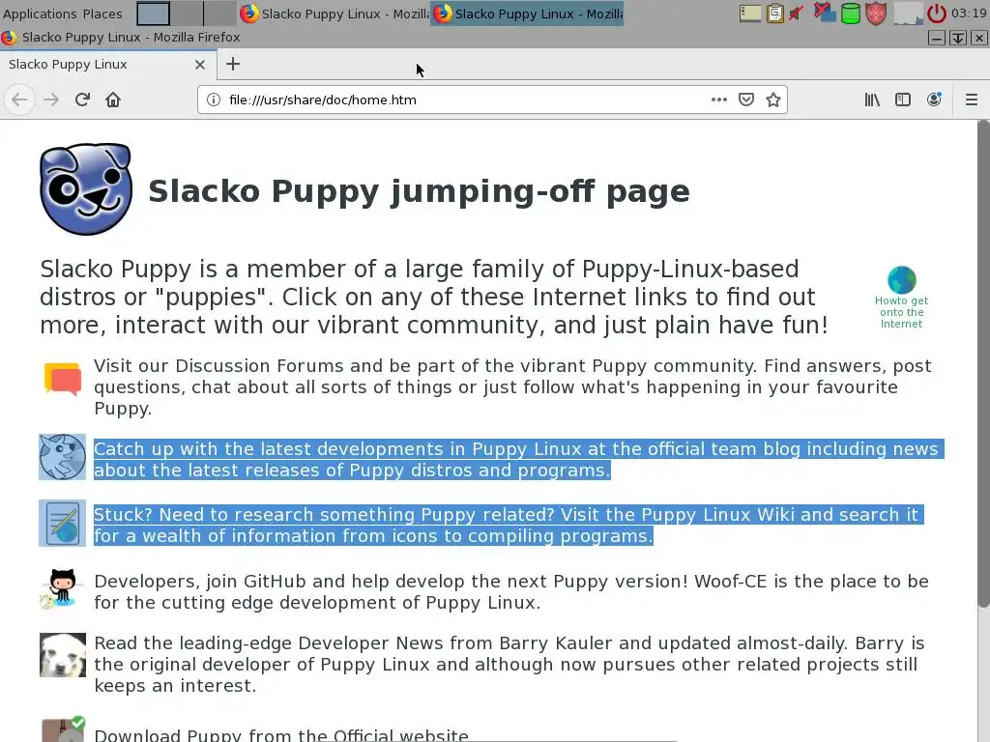This screenshot has width=990, height=742.
Task: Open a new tab with plus button
Action: tap(233, 64)
